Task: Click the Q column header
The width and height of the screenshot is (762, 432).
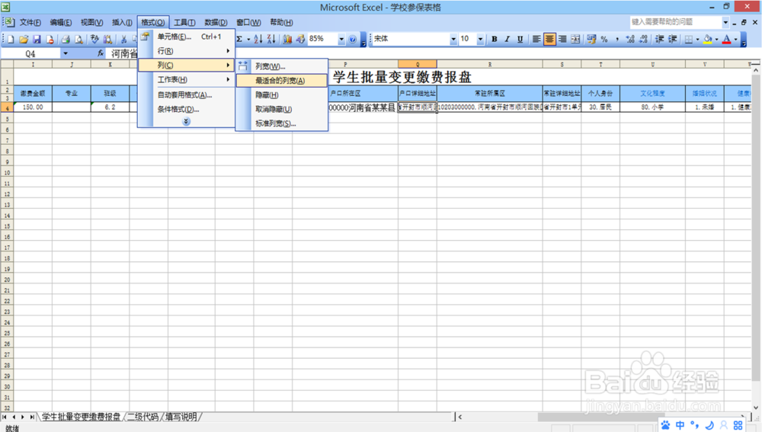Action: (x=418, y=64)
